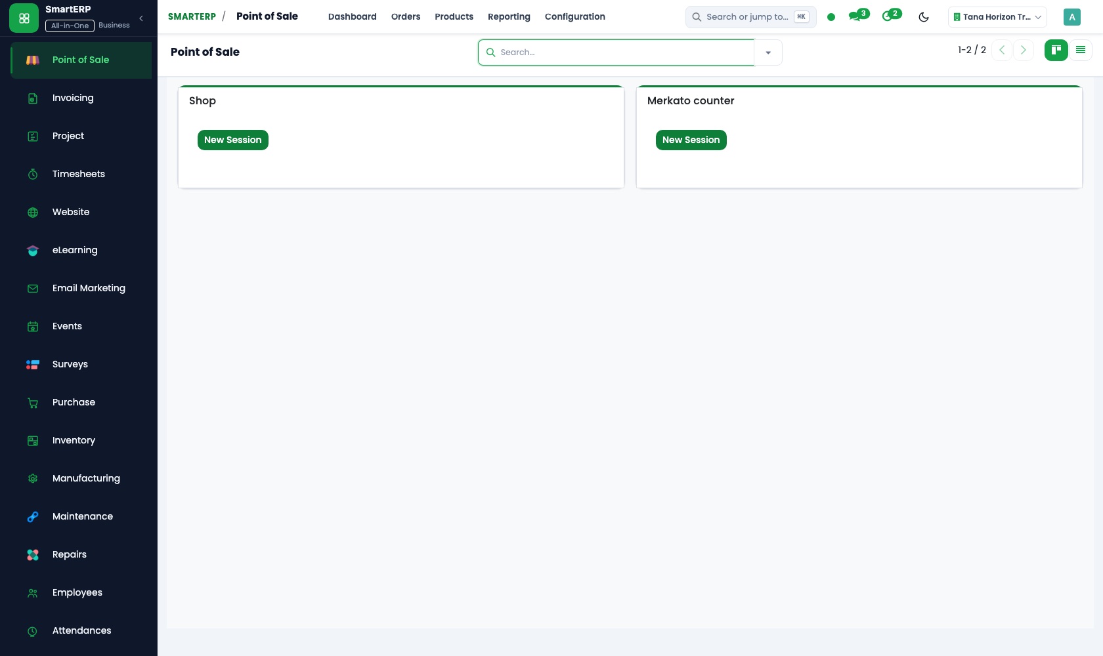Collapse the sidebar with the chevron arrow
Viewport: 1103px width, 656px height.
pos(141,18)
